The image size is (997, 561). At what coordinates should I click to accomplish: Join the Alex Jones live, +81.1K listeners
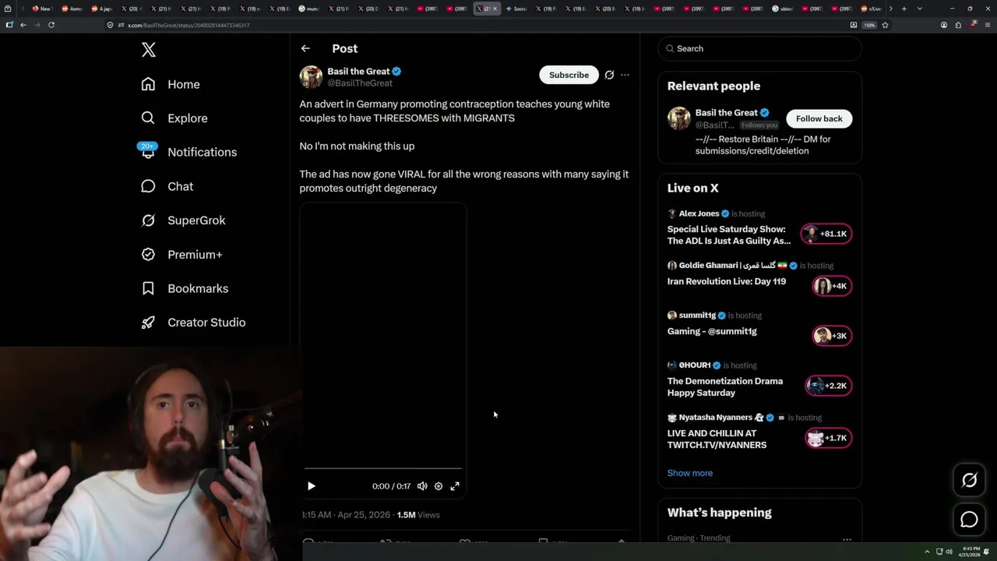[826, 234]
